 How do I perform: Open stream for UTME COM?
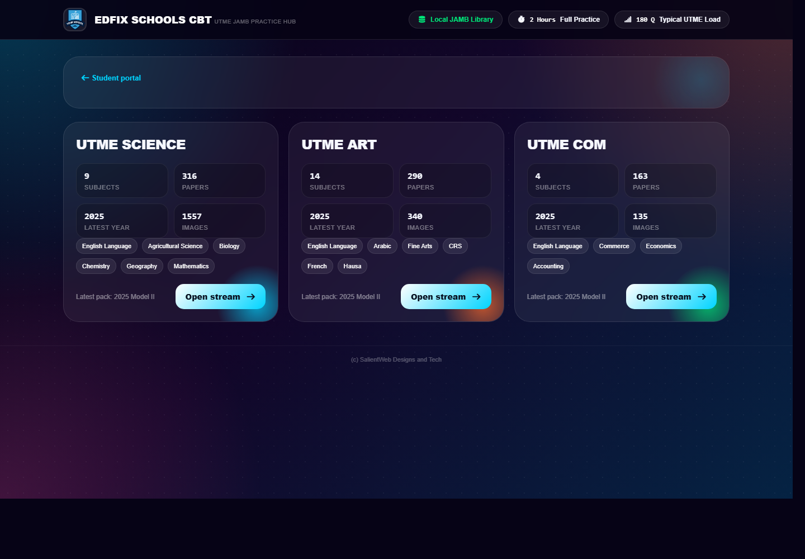pyautogui.click(x=671, y=296)
